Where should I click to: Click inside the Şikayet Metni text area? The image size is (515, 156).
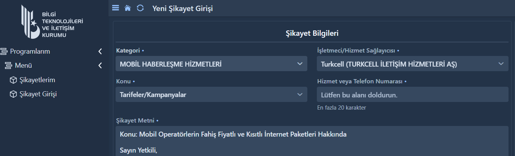click(x=312, y=141)
